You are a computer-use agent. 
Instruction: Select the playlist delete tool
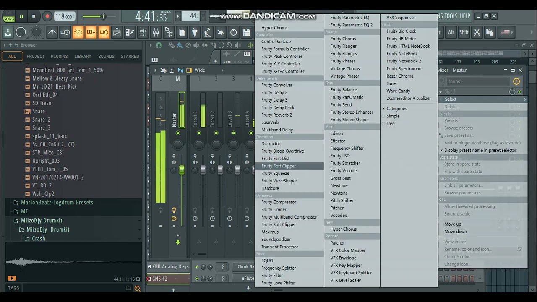coord(188,45)
